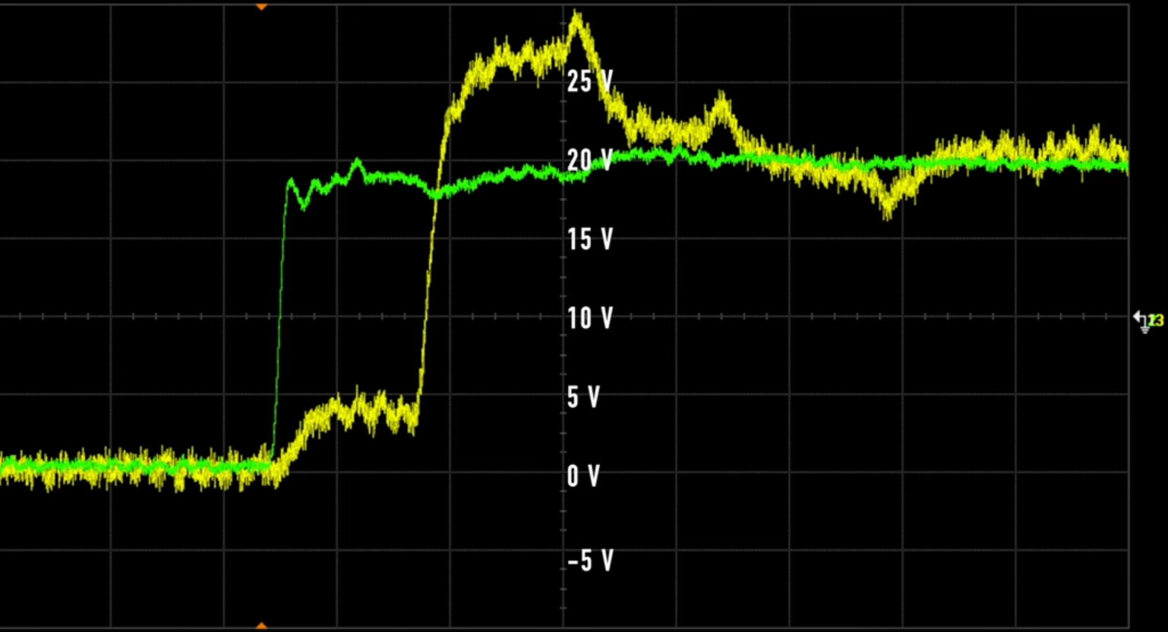Select the 25 V axis label
The image size is (1168, 632).
tap(589, 81)
